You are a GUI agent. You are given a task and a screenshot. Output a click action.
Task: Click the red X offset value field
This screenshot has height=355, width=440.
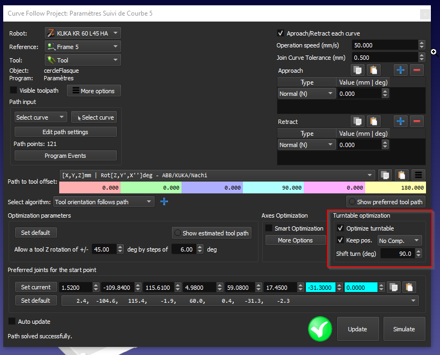[89, 188]
